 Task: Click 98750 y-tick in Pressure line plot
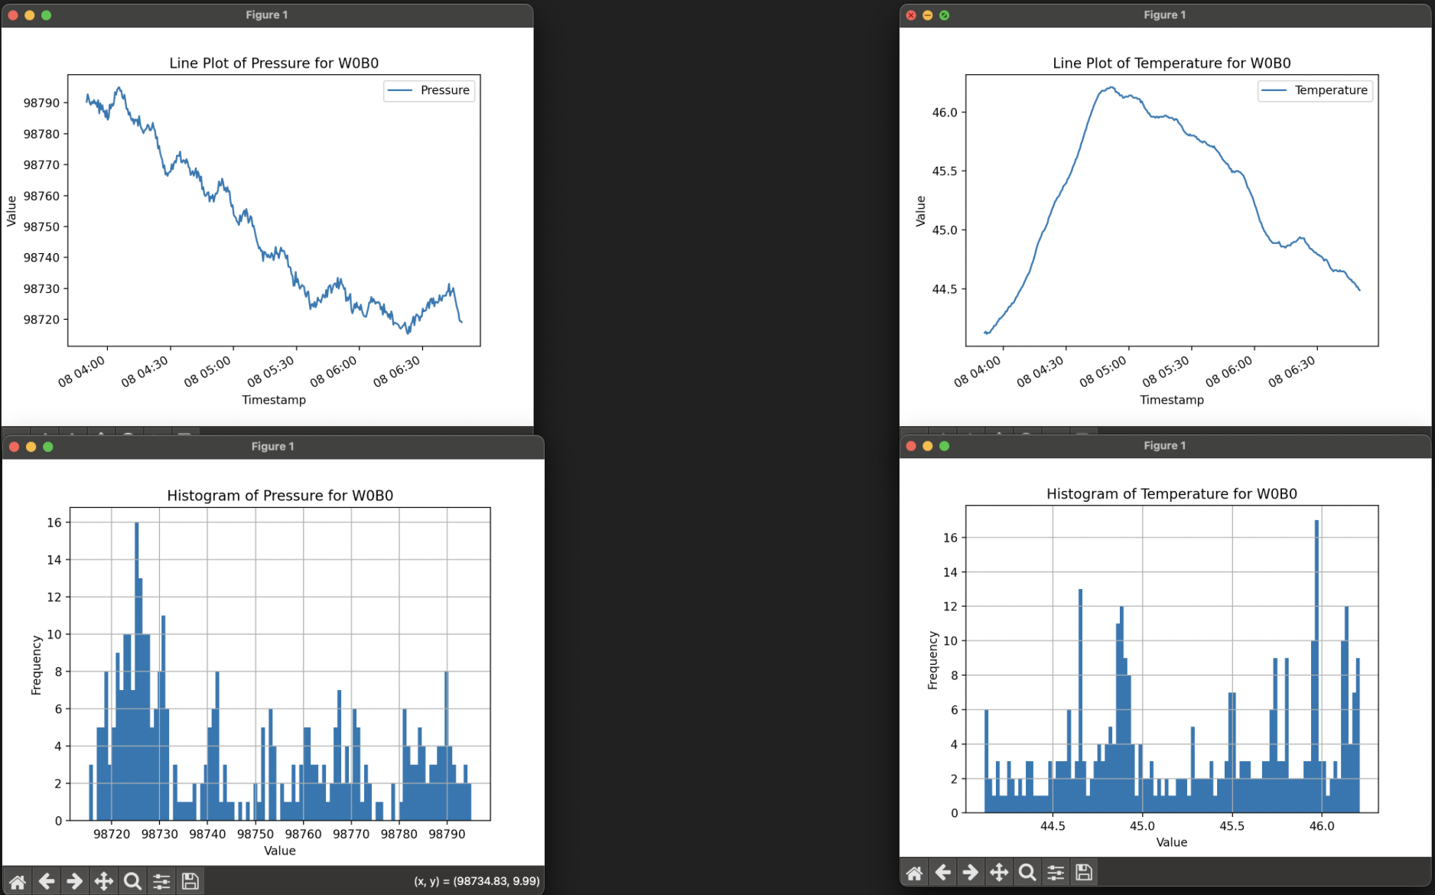click(41, 226)
